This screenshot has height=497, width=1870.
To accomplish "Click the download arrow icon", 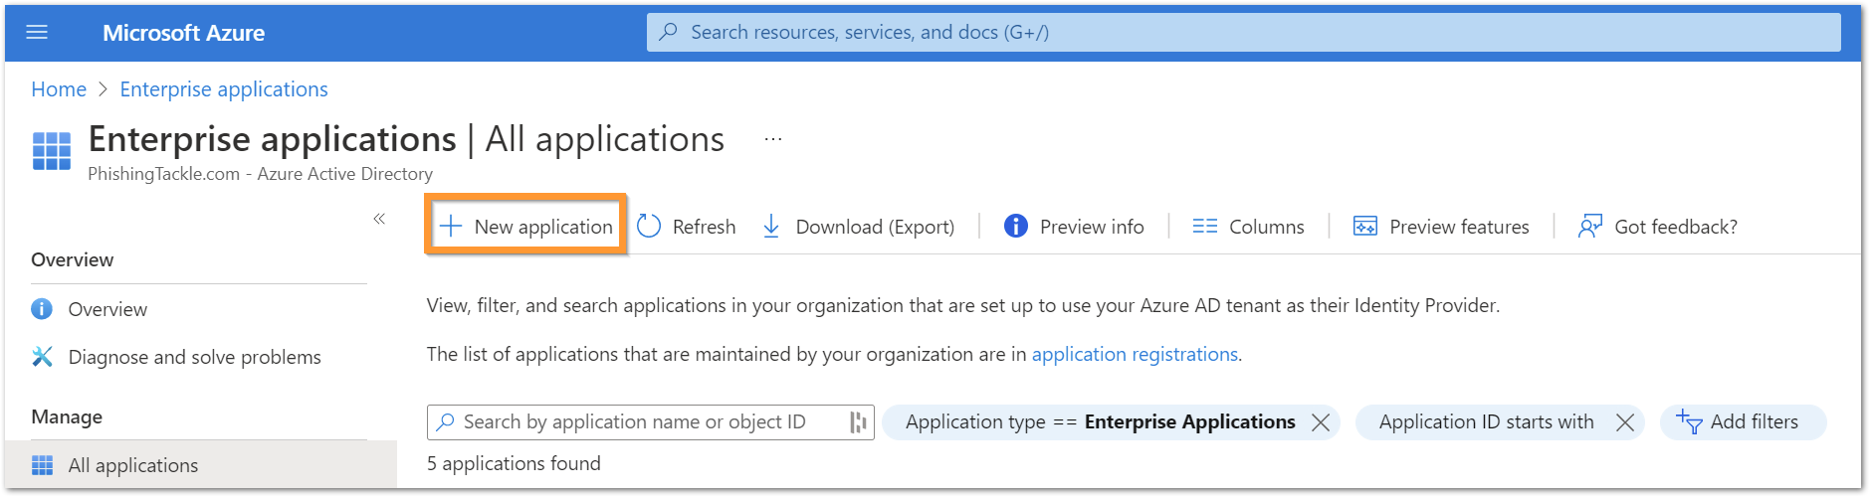I will (x=771, y=226).
